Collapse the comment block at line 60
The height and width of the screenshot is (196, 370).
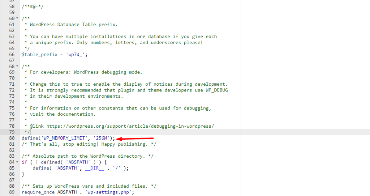pos(17,18)
